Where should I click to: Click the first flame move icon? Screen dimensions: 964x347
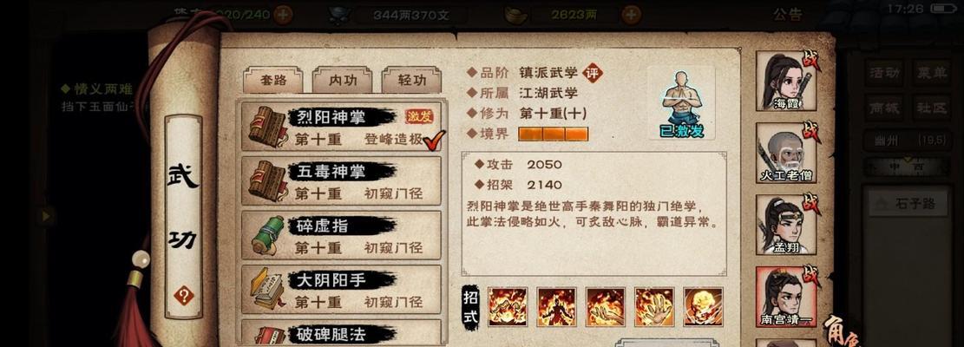pos(508,306)
